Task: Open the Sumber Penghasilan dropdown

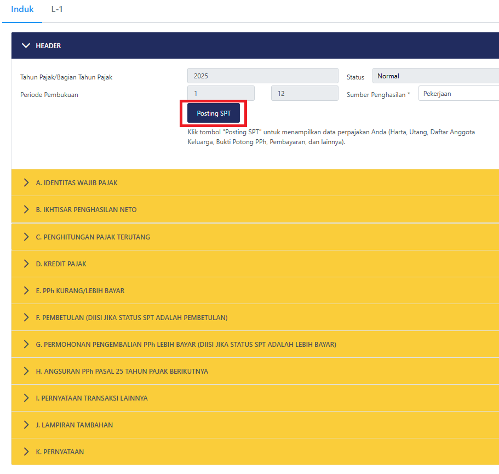Action: click(x=458, y=93)
